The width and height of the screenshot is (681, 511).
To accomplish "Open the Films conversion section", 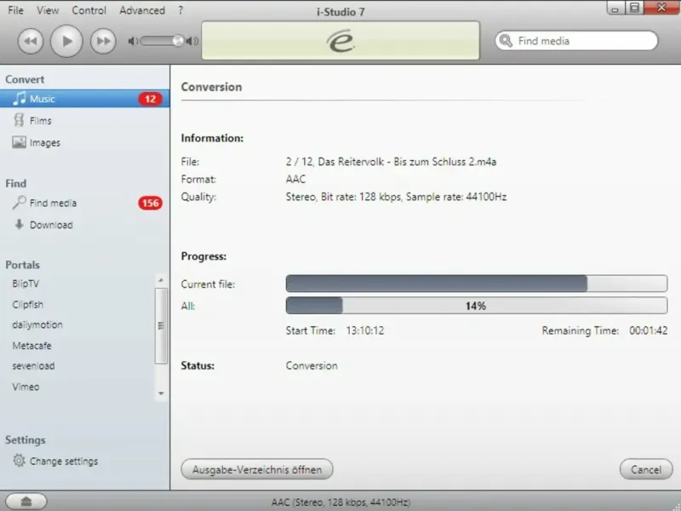I will tap(40, 121).
